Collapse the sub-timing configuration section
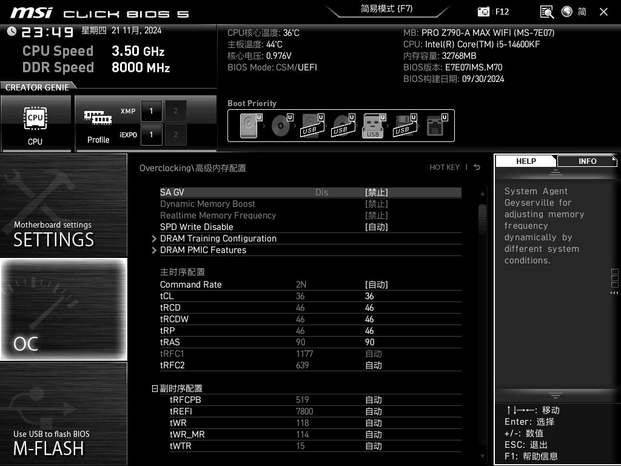Screen dimensions: 621x466 (155, 389)
